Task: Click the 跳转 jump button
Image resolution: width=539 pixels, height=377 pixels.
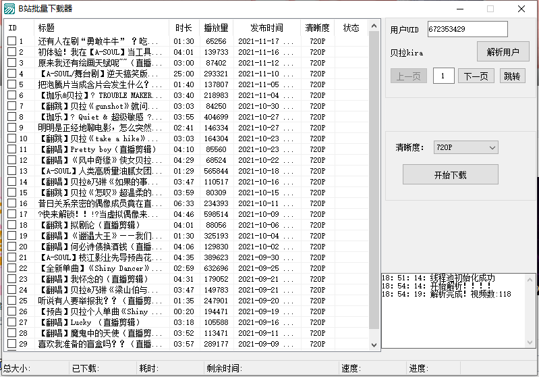Action: coord(513,76)
